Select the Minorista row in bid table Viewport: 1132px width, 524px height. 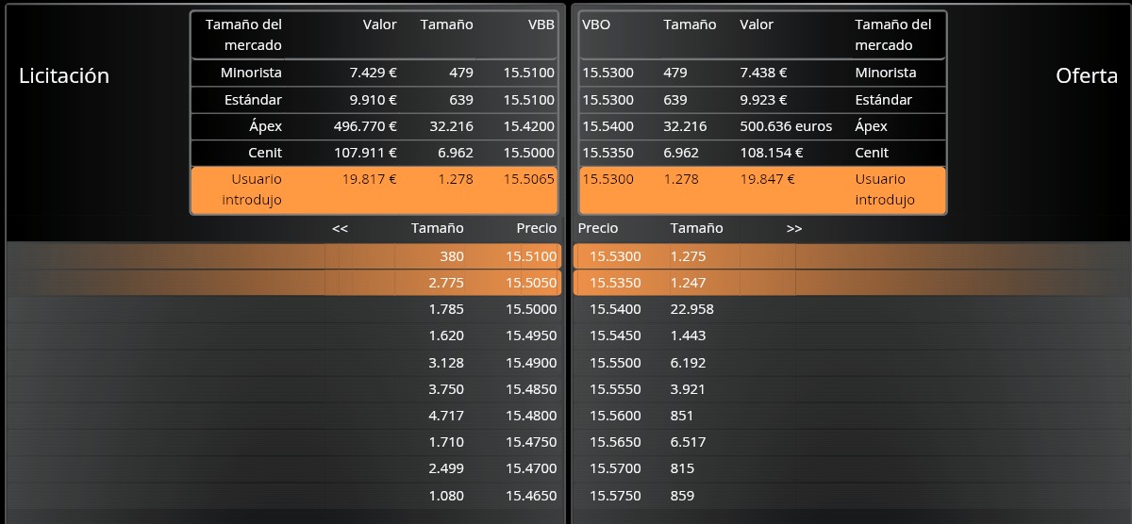[375, 73]
